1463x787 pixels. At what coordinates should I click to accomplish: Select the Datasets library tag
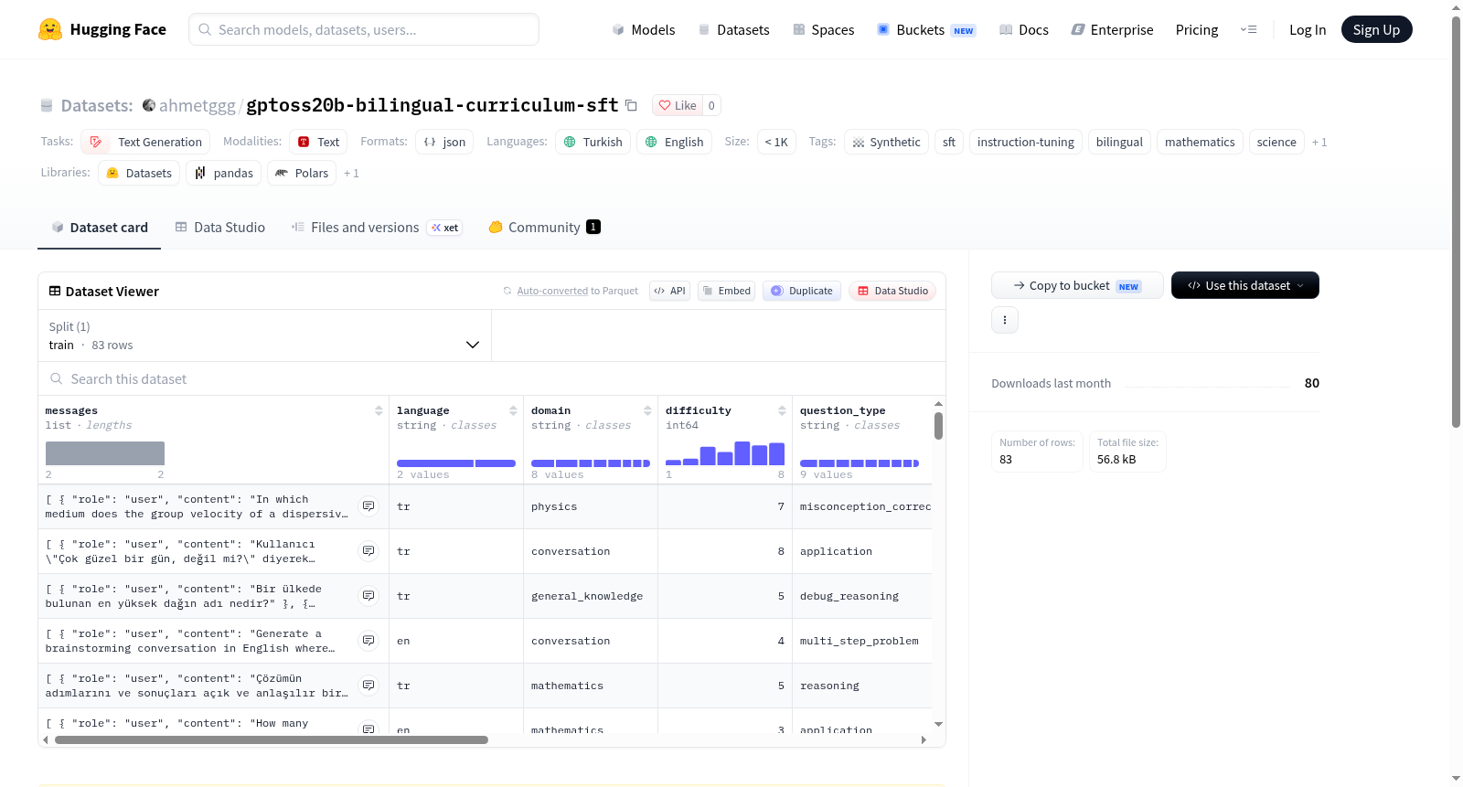coord(139,173)
